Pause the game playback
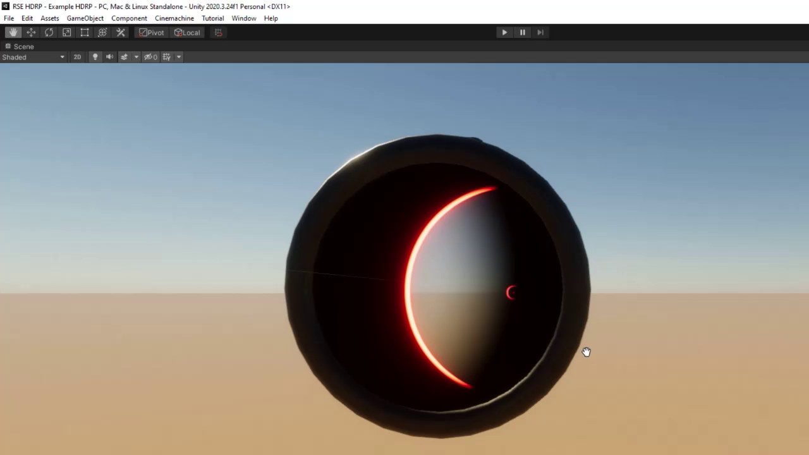The height and width of the screenshot is (455, 809). point(522,32)
